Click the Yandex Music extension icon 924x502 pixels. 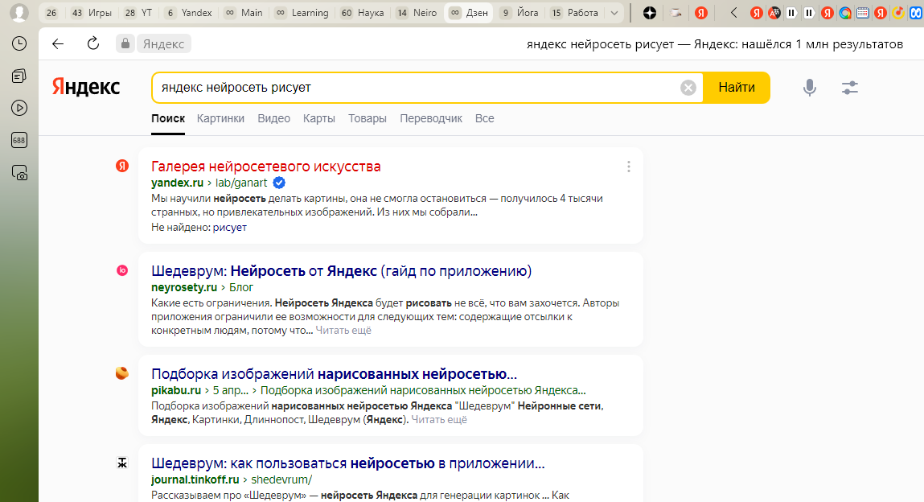coord(897,11)
